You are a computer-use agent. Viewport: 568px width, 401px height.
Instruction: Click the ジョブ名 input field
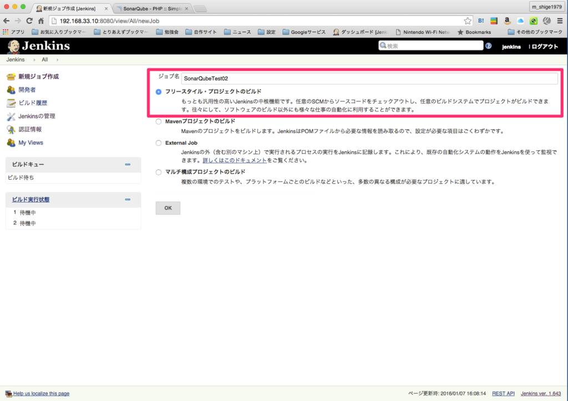point(369,78)
